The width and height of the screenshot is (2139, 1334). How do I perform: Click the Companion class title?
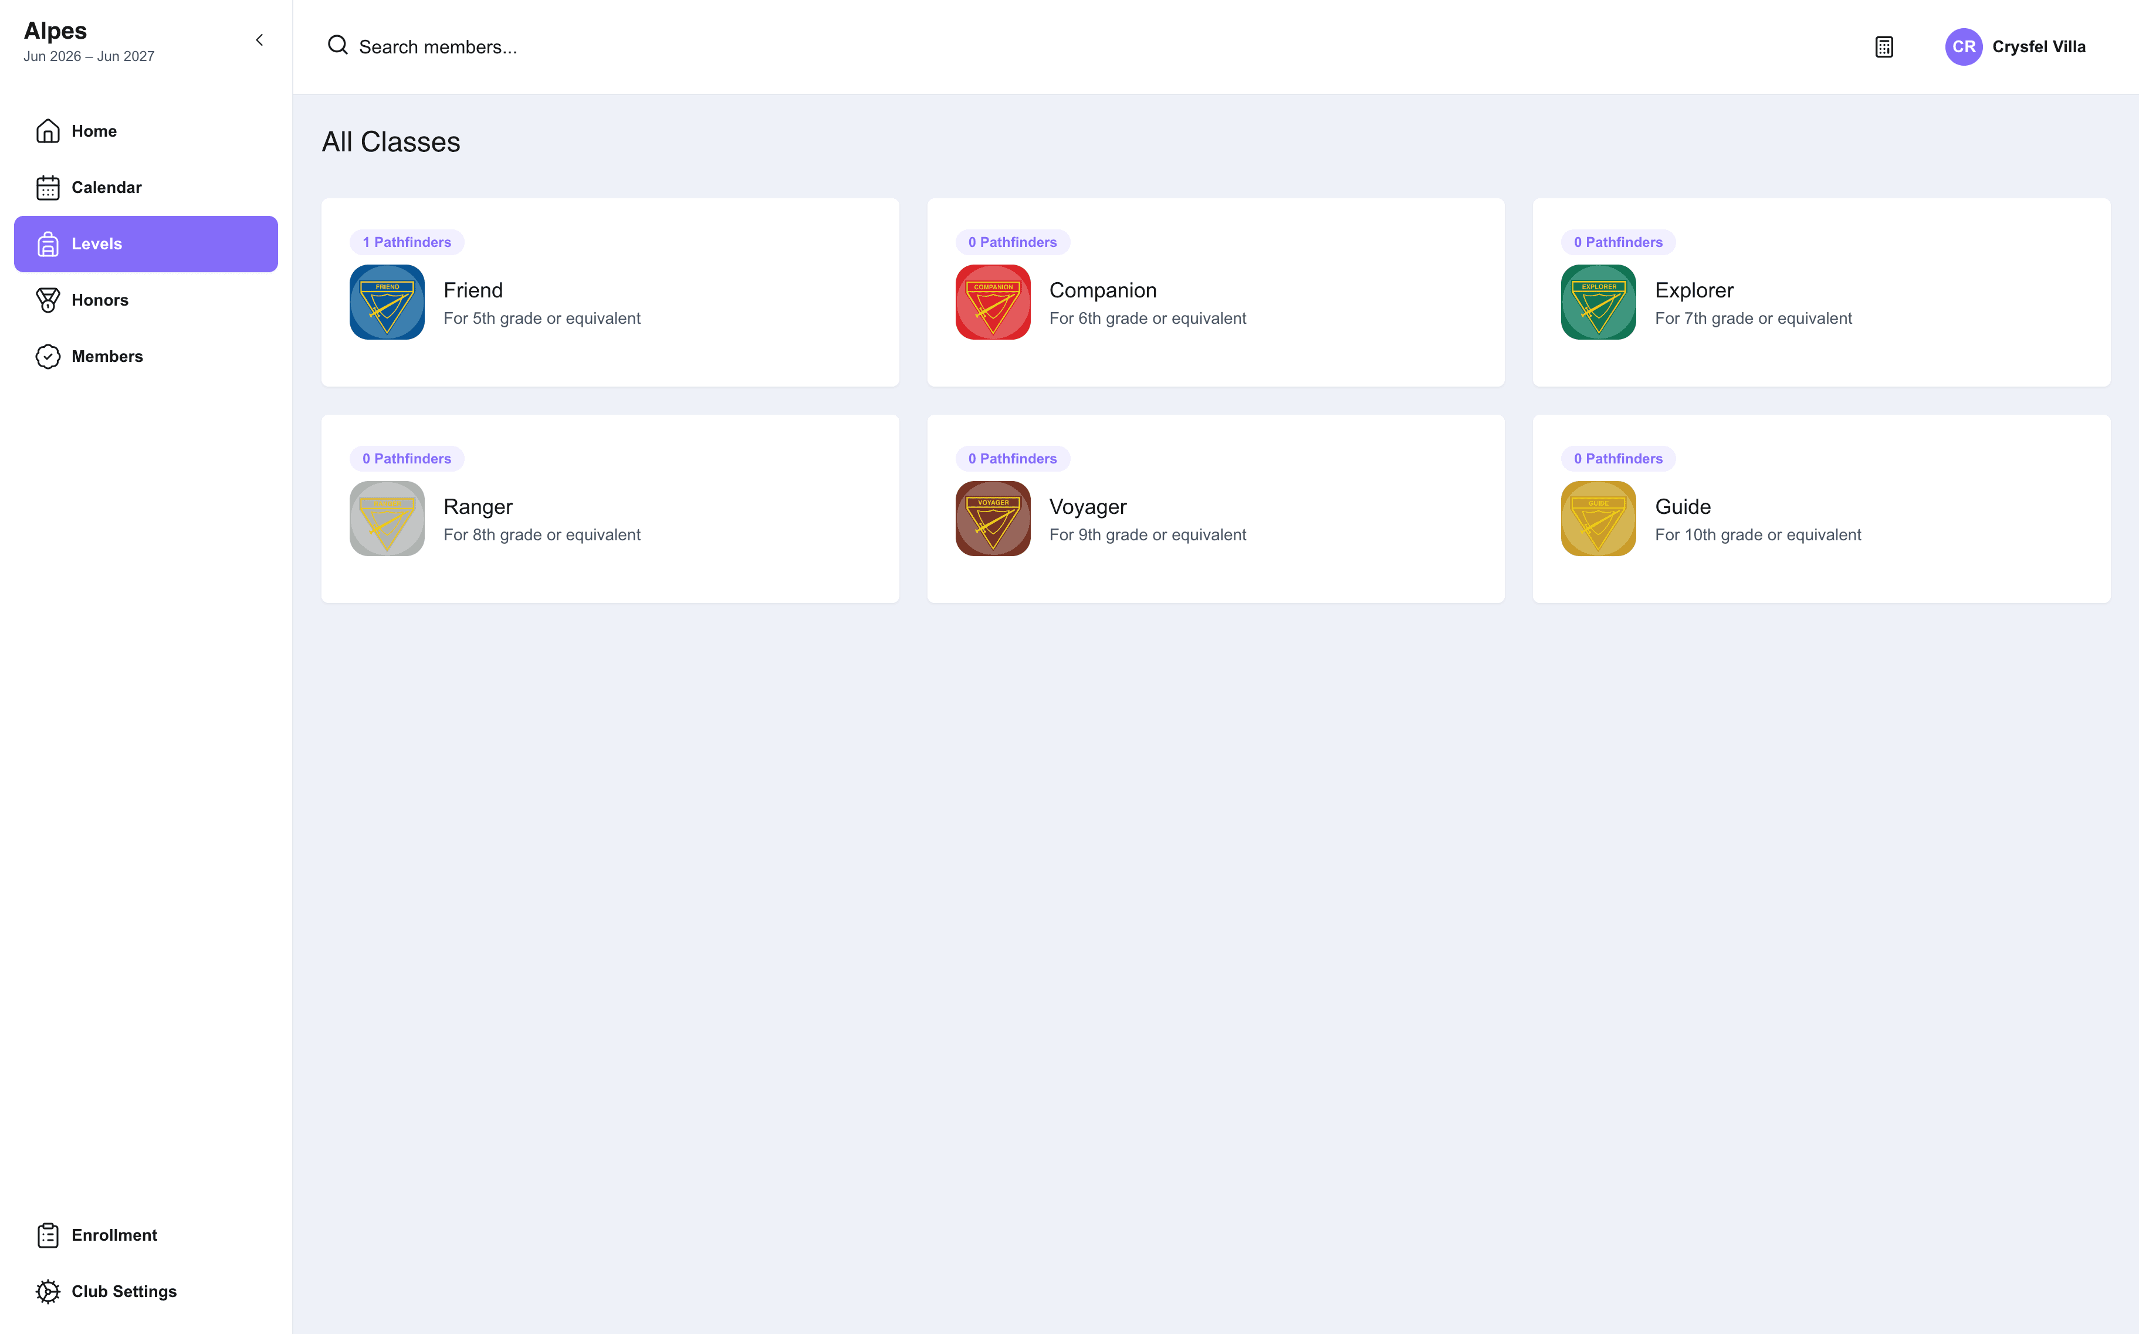1102,290
